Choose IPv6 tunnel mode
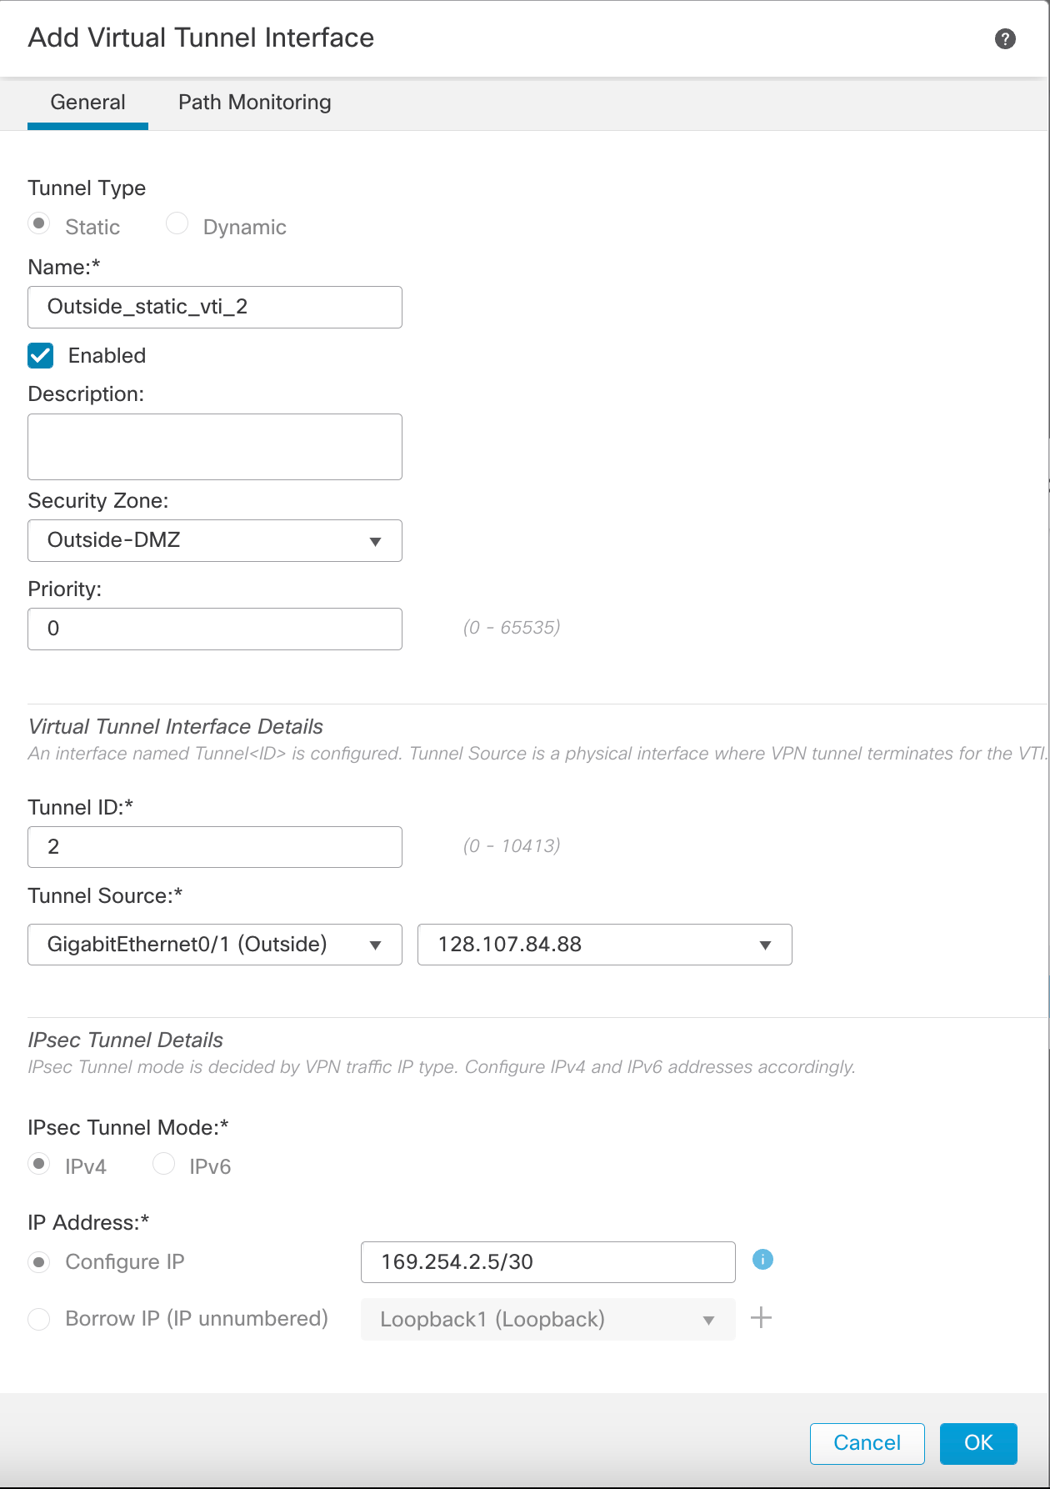 pyautogui.click(x=164, y=1164)
